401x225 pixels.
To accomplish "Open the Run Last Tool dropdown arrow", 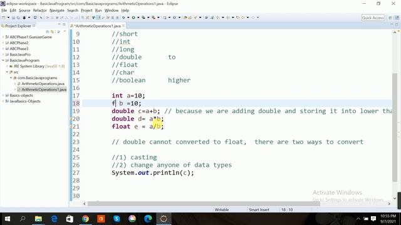I will pos(159,17).
